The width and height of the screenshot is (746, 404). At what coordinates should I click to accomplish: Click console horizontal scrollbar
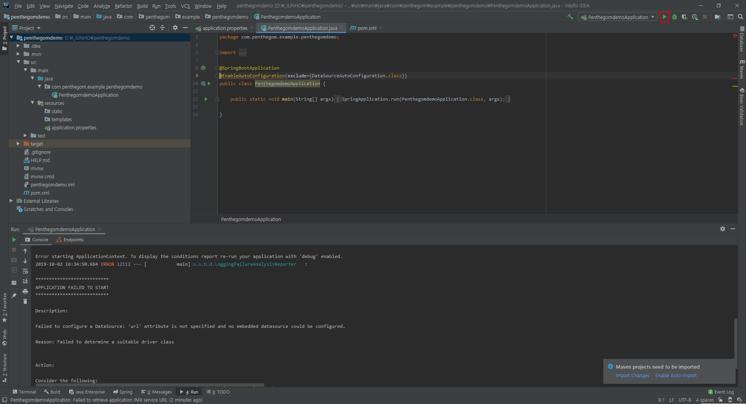coord(150,385)
